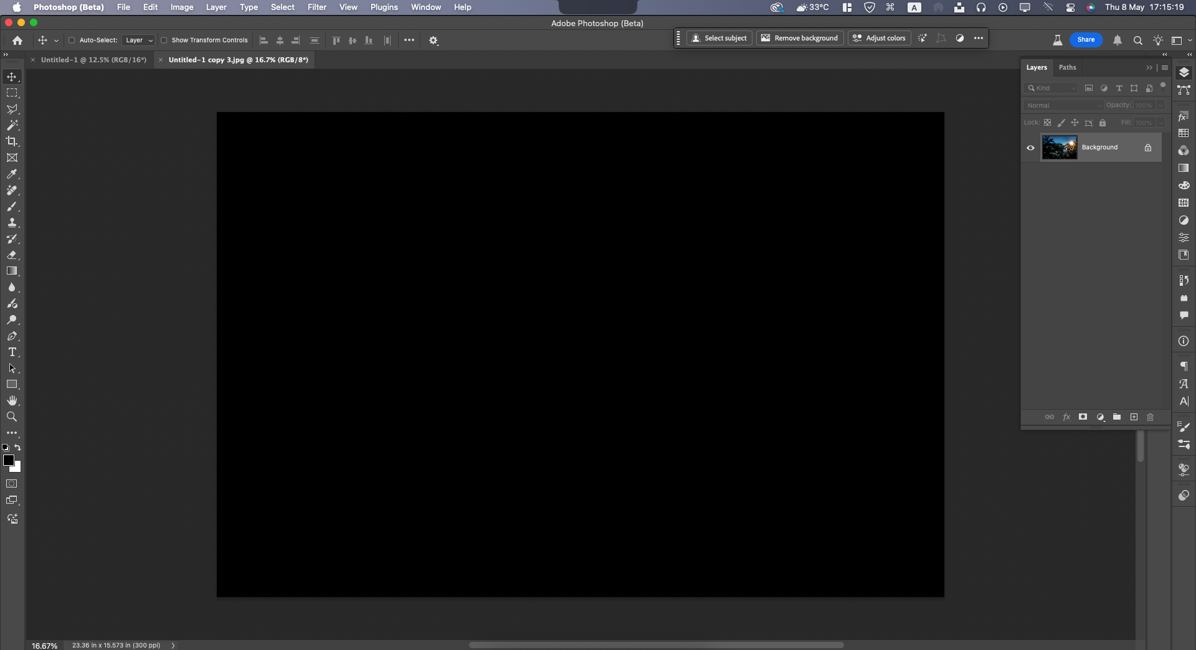This screenshot has height=650, width=1196.
Task: Select the Brush tool
Action: [x=12, y=207]
